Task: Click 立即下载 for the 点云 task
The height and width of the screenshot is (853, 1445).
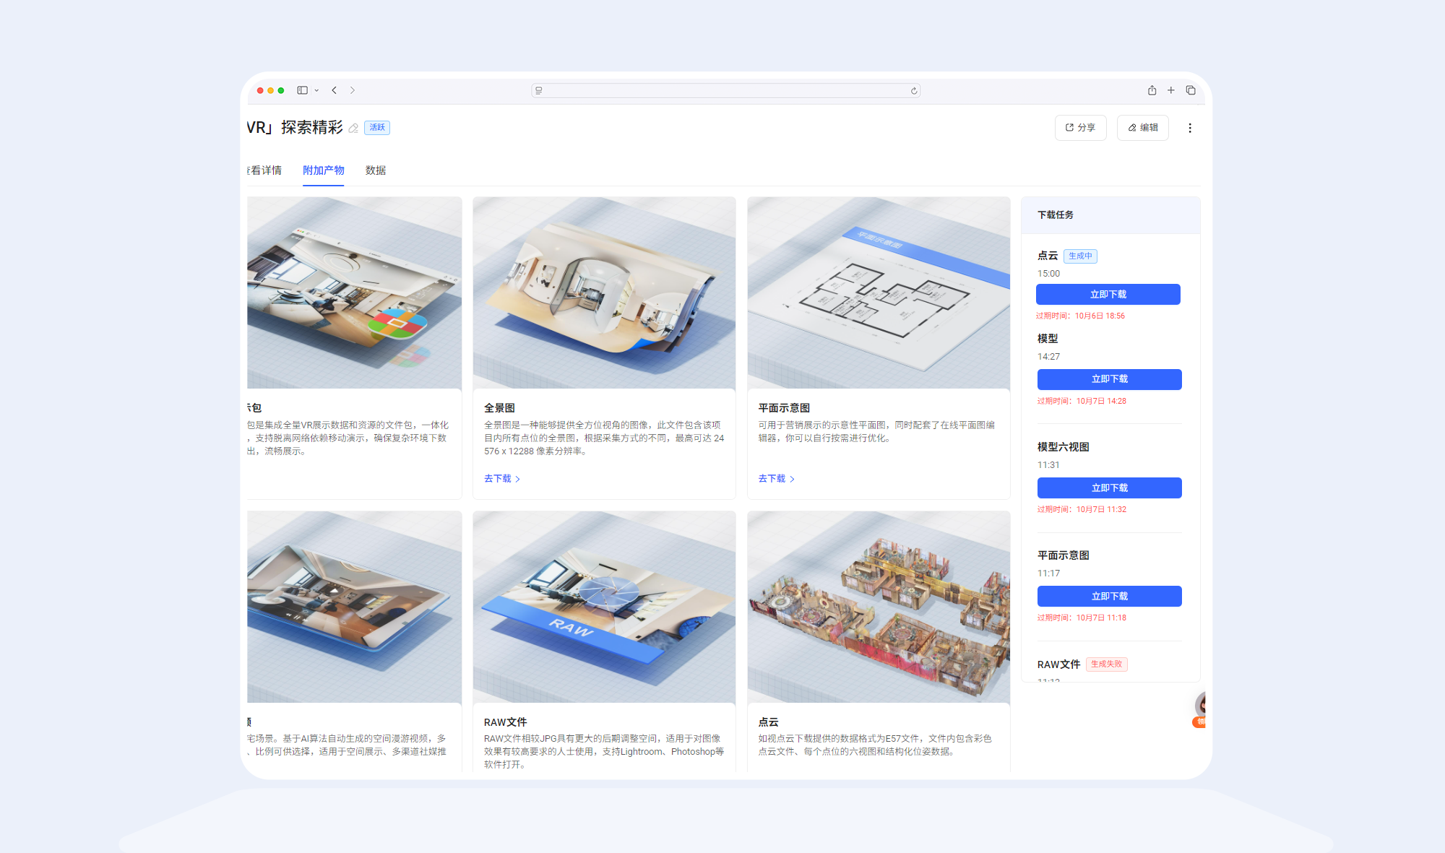Action: point(1108,295)
